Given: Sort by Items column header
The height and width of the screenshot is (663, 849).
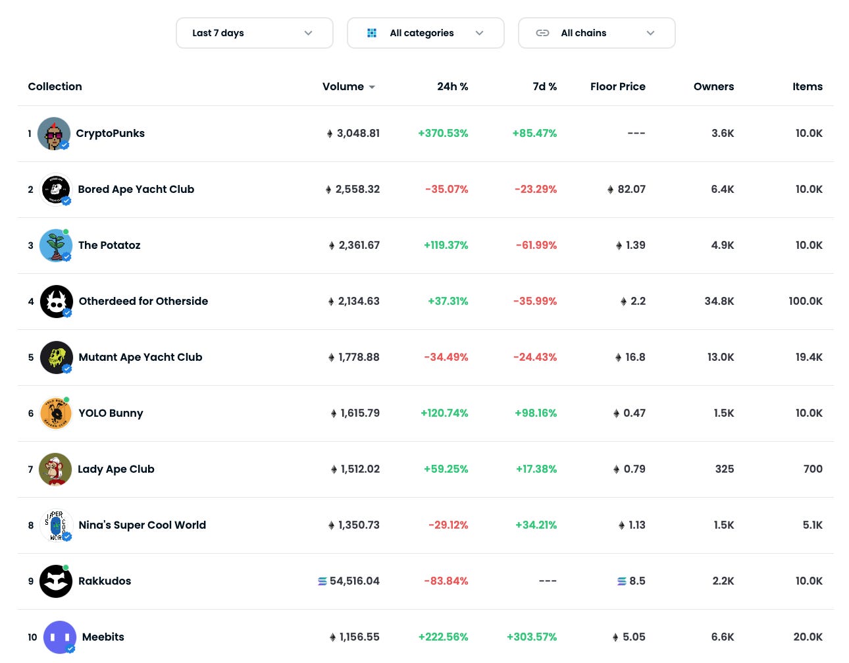Looking at the screenshot, I should (x=808, y=86).
